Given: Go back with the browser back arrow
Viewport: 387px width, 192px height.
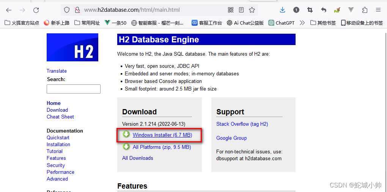Looking at the screenshot, I should 9,10.
